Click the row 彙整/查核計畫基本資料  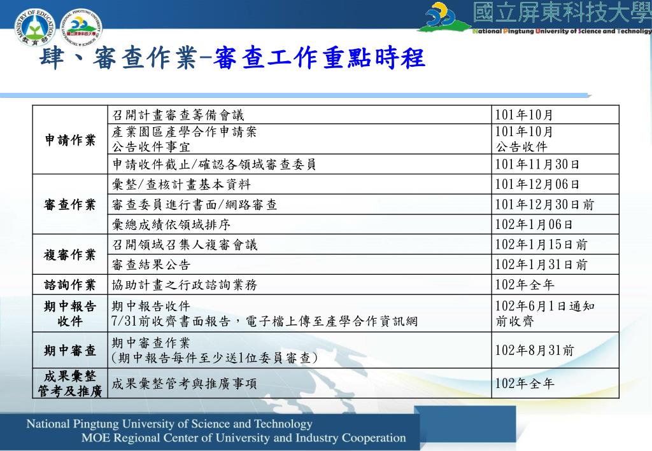pos(299,184)
